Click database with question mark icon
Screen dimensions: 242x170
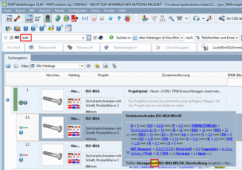click(x=60, y=28)
